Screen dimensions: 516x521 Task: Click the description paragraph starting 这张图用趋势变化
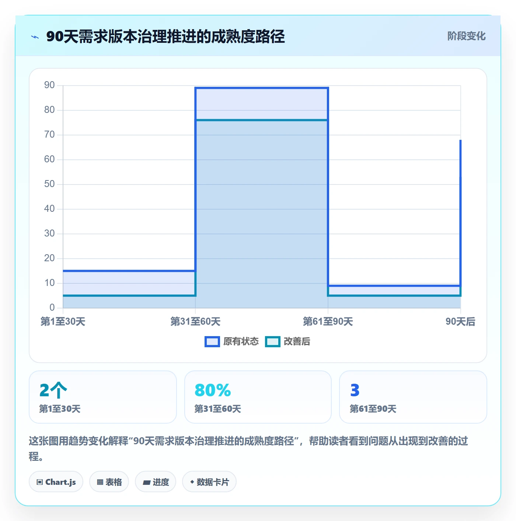249,449
